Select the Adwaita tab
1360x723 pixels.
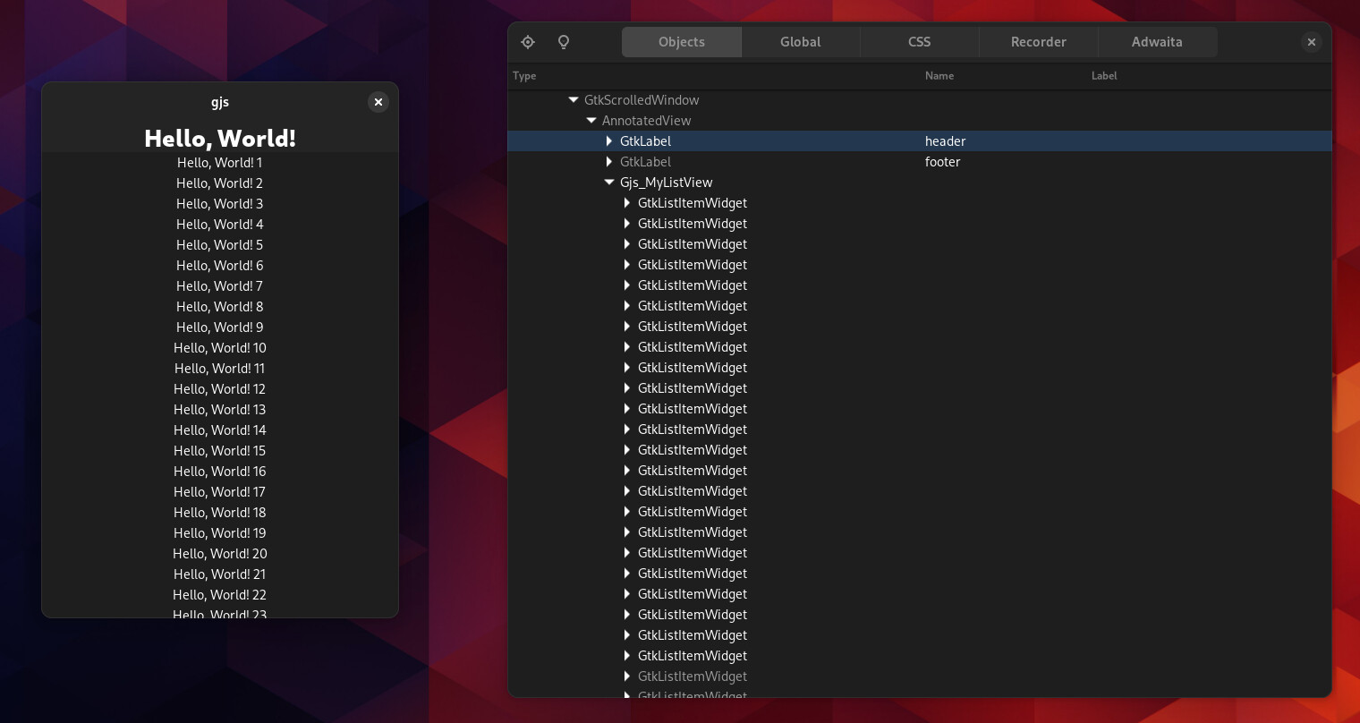pos(1156,42)
